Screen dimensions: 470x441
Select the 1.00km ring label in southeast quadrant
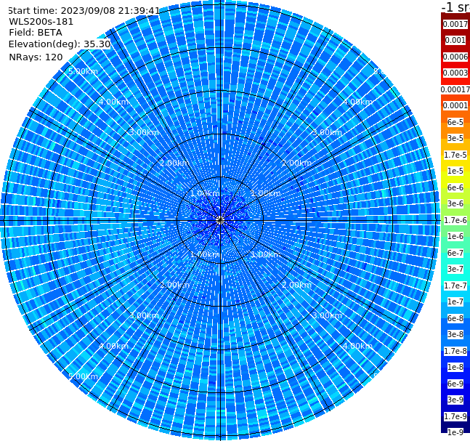click(266, 254)
